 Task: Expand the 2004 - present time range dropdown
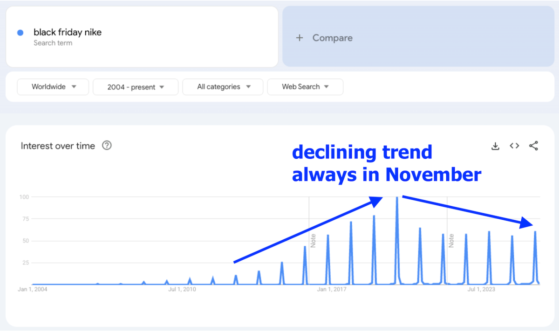click(x=135, y=87)
